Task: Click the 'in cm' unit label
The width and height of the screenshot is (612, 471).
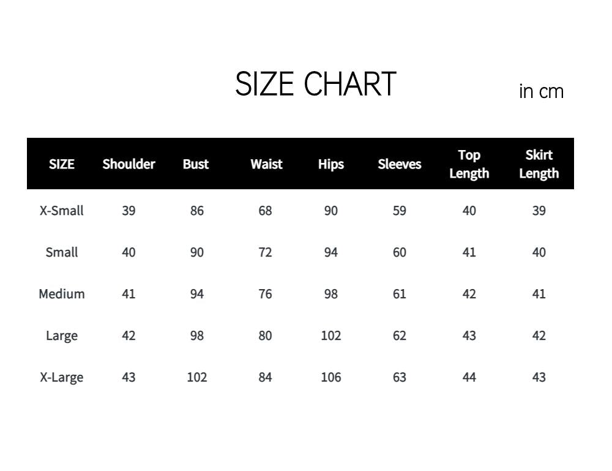Action: tap(541, 92)
